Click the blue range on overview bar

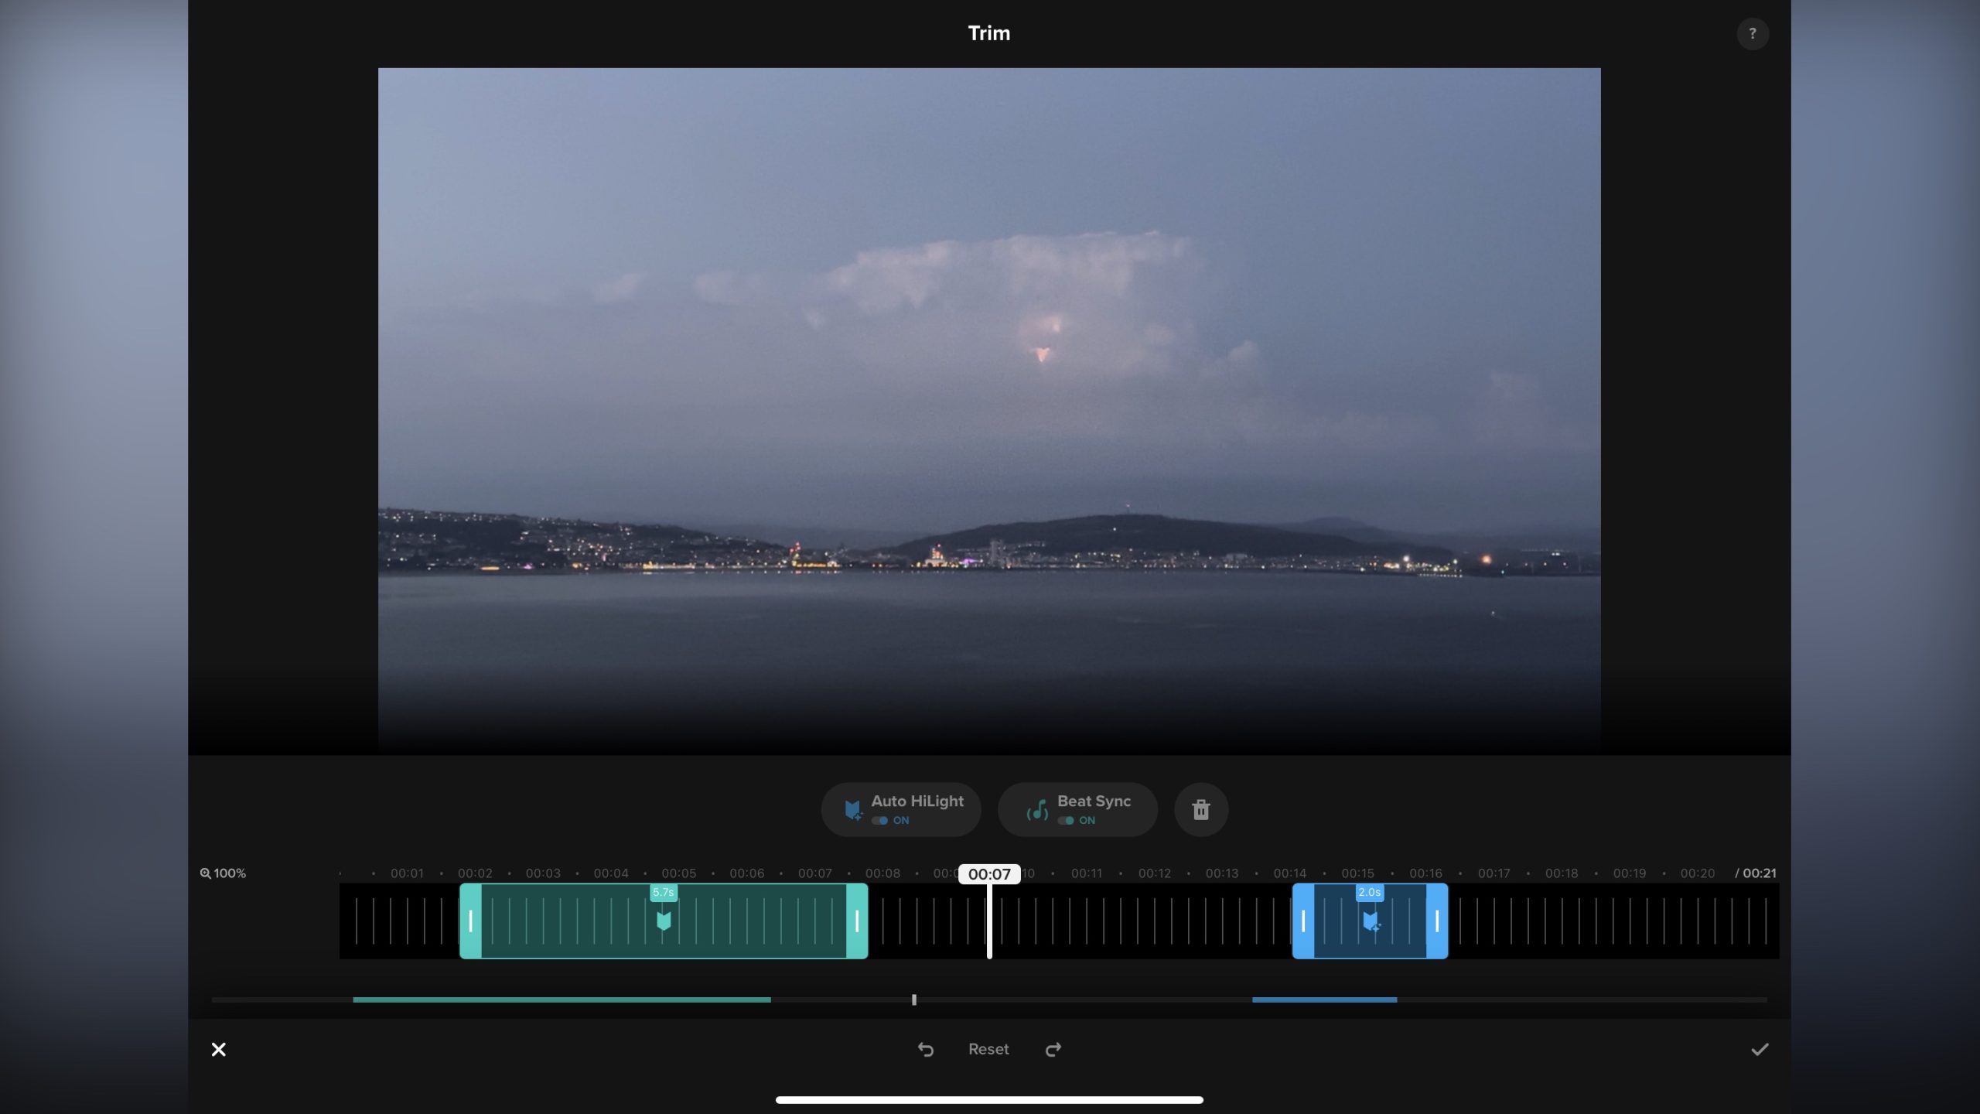[1324, 1000]
